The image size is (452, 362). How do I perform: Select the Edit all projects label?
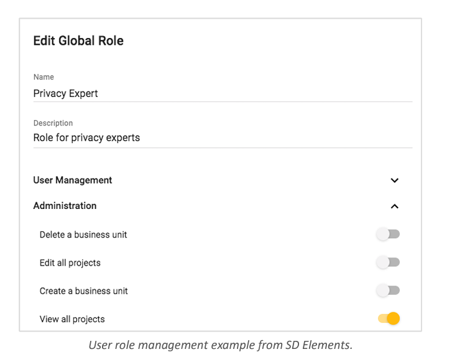click(x=70, y=263)
